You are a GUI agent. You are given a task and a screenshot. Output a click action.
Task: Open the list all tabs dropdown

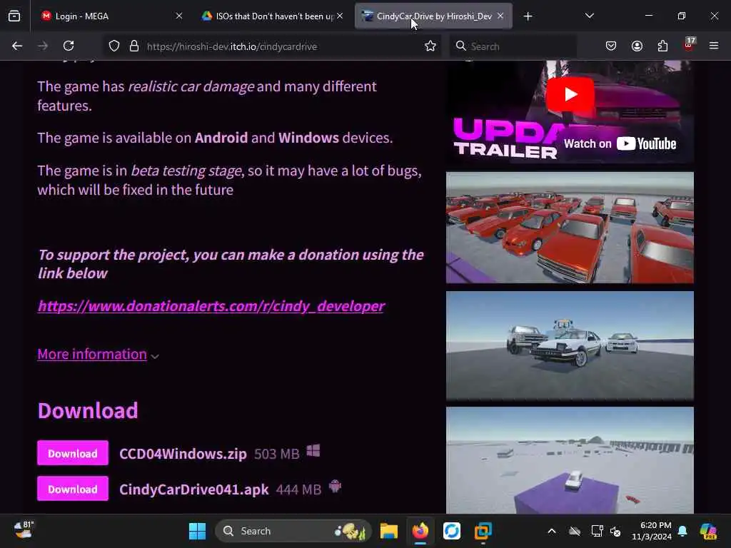click(x=589, y=16)
